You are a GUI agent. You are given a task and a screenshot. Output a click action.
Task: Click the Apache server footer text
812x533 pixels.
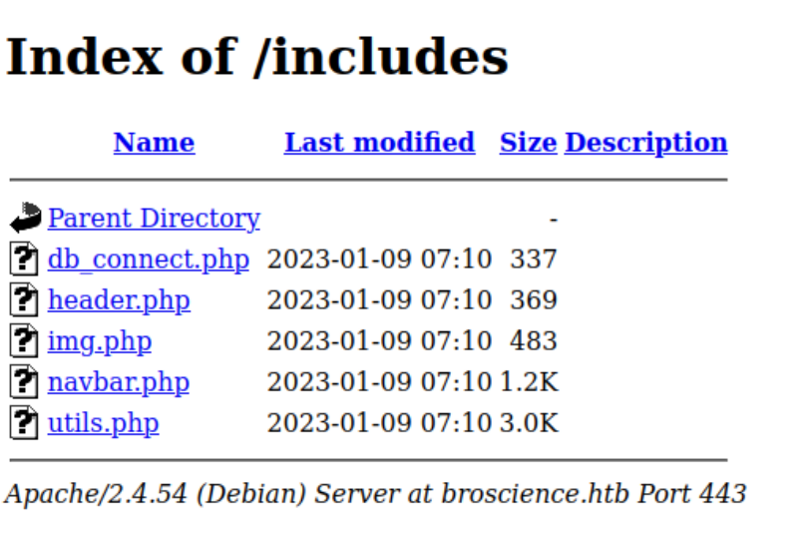(x=375, y=493)
